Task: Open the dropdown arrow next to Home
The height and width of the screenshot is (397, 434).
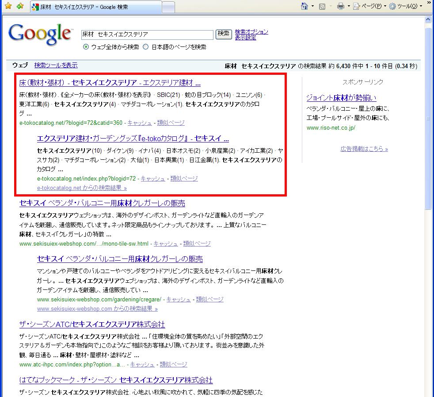Action: point(312,6)
